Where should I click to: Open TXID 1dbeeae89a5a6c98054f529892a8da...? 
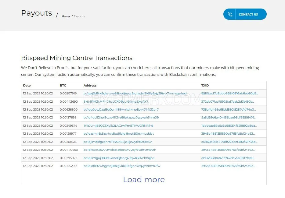(x=229, y=126)
